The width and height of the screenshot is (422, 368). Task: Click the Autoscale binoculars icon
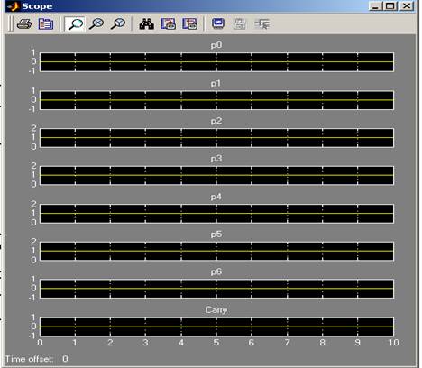coord(147,23)
